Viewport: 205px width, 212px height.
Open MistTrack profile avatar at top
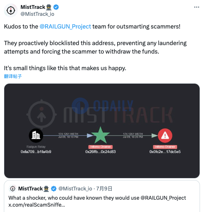(11, 10)
